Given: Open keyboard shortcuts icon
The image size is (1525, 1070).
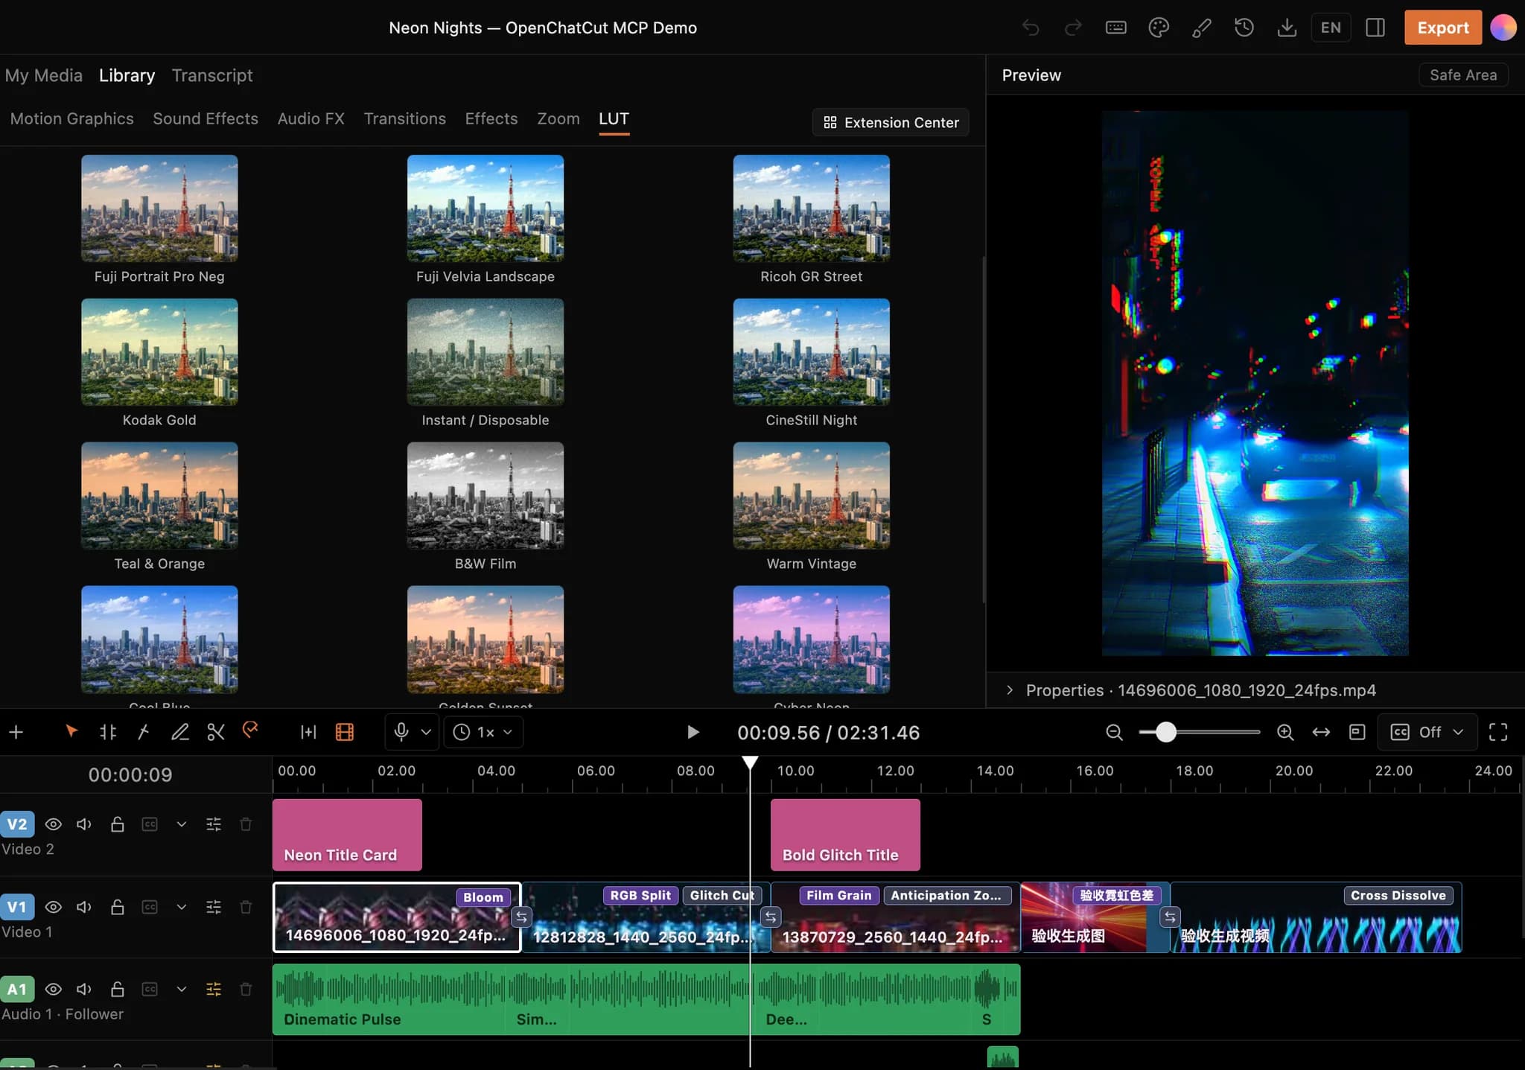Looking at the screenshot, I should (1115, 28).
